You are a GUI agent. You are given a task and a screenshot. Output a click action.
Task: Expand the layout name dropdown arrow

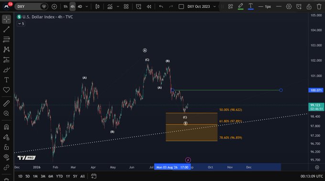(215, 7)
